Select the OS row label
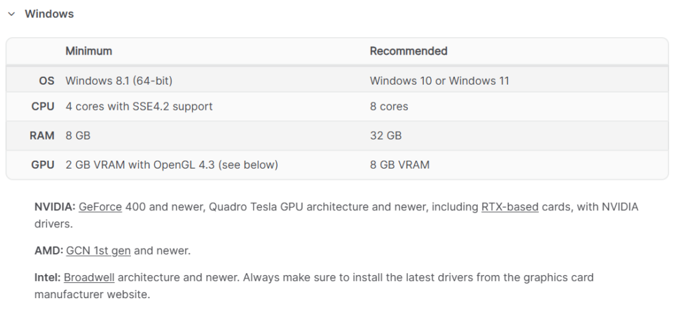Image resolution: width=677 pixels, height=314 pixels. click(x=47, y=81)
